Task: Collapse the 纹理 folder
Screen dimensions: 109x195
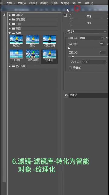Action: (x=10, y=33)
